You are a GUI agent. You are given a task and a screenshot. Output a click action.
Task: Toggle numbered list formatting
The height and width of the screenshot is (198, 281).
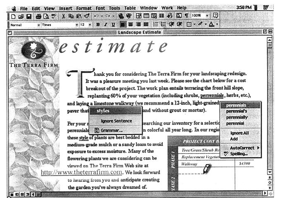click(156, 24)
